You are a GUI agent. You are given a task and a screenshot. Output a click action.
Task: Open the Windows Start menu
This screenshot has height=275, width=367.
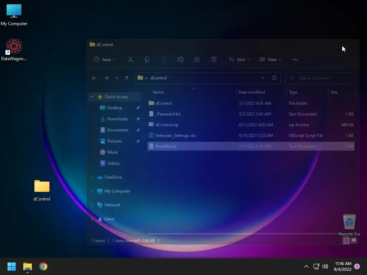tap(11, 266)
